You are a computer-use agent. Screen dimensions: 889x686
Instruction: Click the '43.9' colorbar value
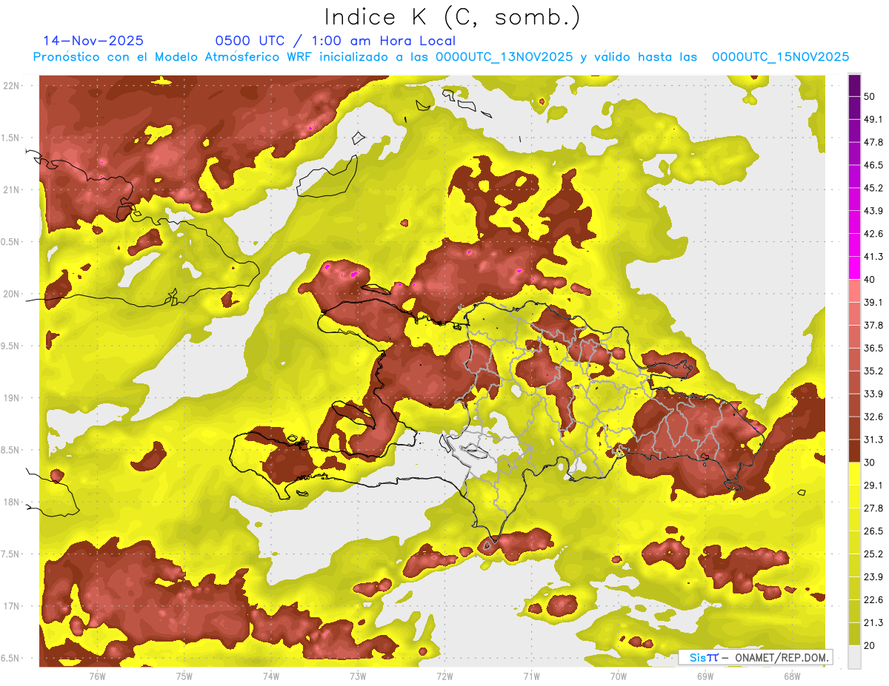tap(873, 211)
